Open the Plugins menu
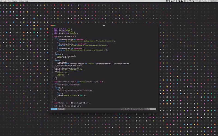The width and height of the screenshot is (218, 136). (x=15, y=1)
